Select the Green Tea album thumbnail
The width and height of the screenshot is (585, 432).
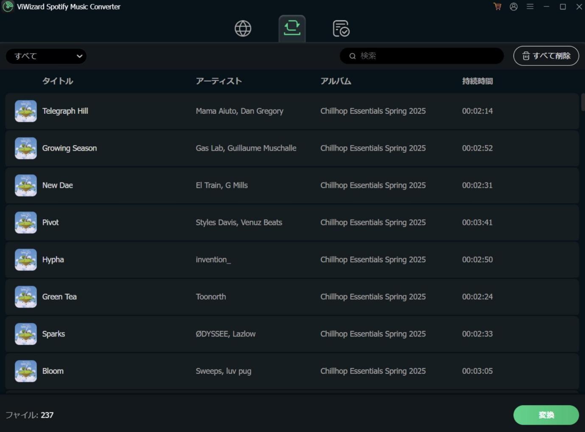coord(26,297)
